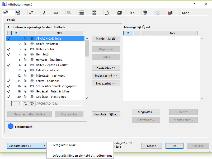The height and width of the screenshot is (159, 212).
Task: Click the Hozzáadás >> button
Action: pyautogui.click(x=106, y=68)
